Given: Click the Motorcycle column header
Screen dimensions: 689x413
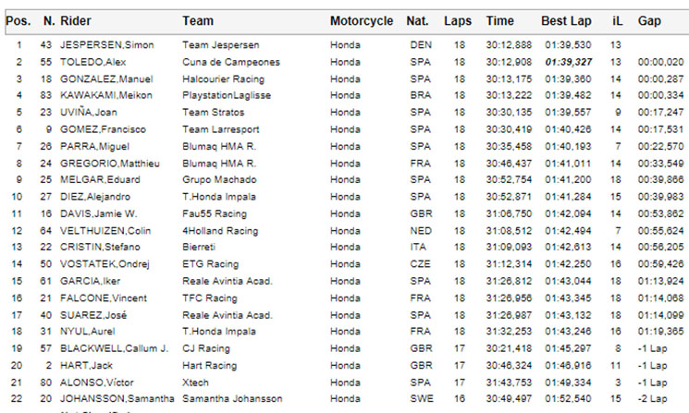Looking at the screenshot, I should point(362,21).
